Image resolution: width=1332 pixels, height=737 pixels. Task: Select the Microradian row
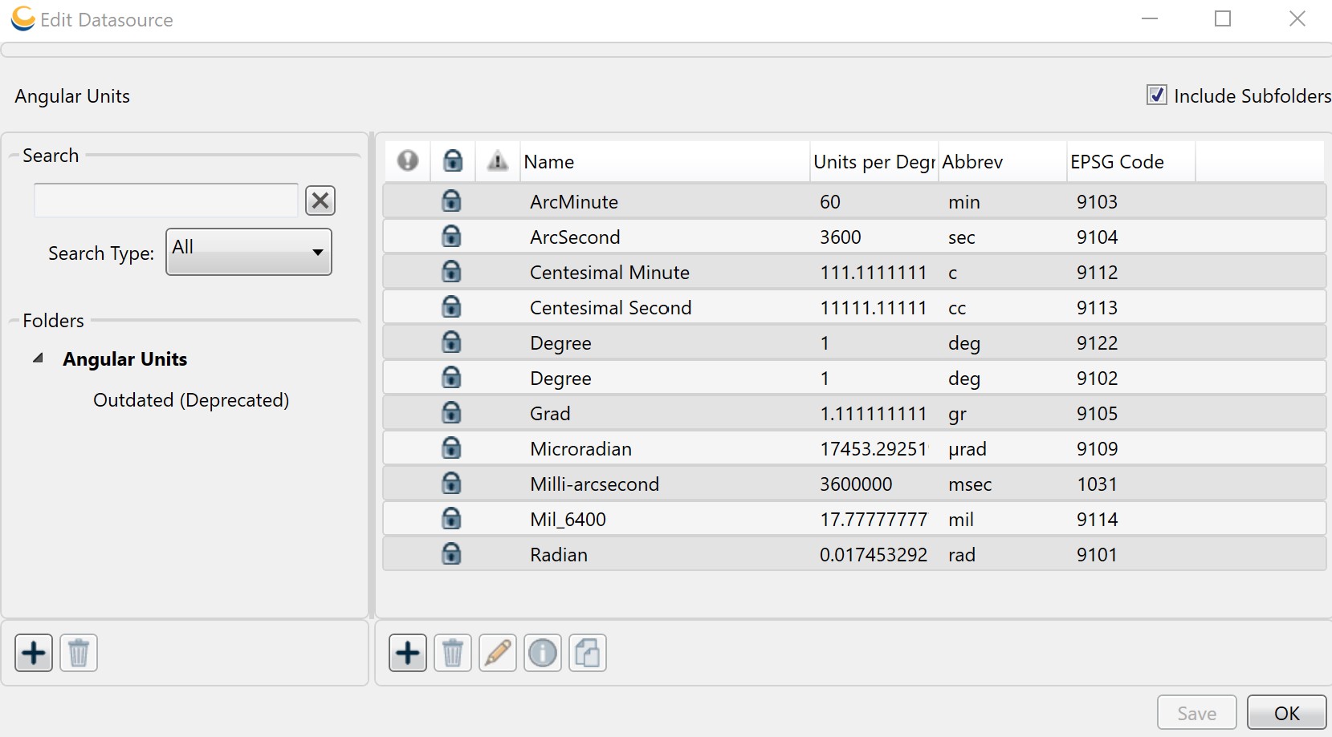[854, 448]
